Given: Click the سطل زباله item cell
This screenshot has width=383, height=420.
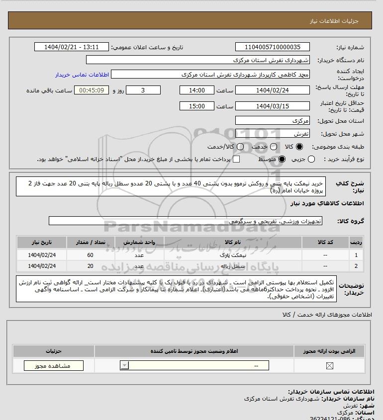Looking at the screenshot, I should coord(233,266).
